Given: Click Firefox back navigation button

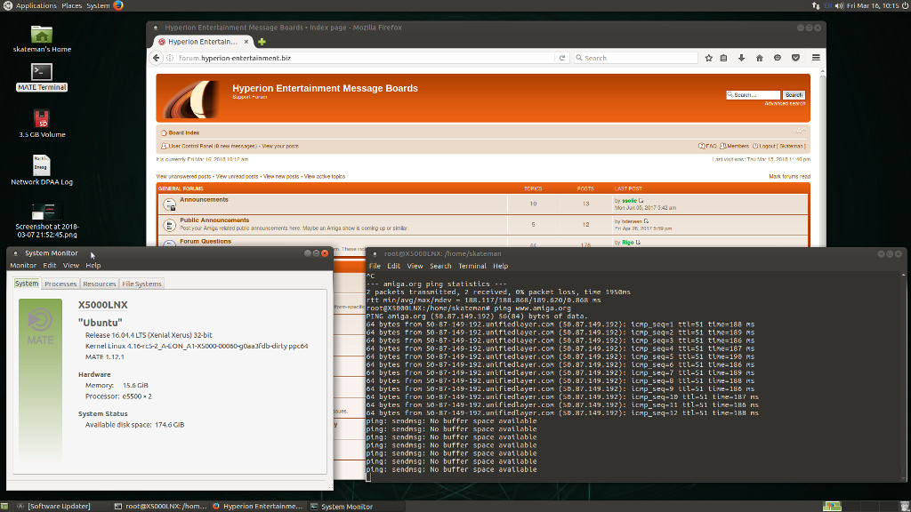Looking at the screenshot, I should click(x=156, y=58).
